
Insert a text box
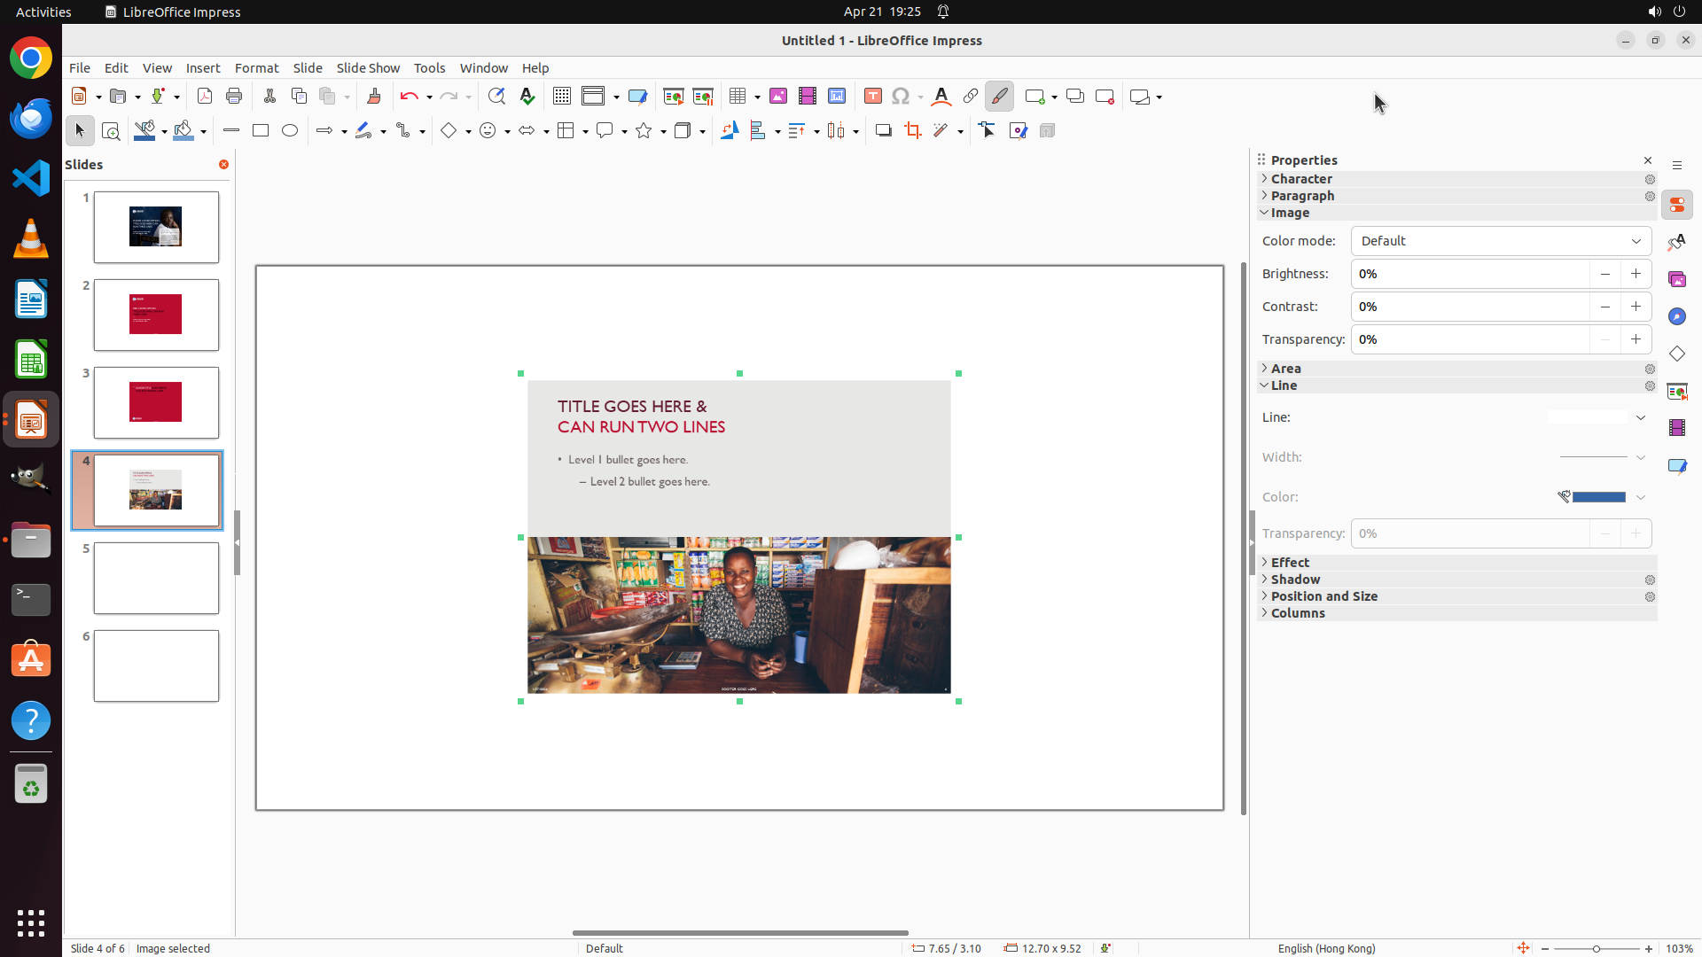pos(872,97)
